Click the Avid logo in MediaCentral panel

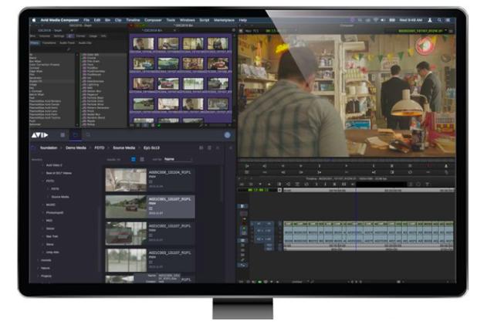coord(39,135)
